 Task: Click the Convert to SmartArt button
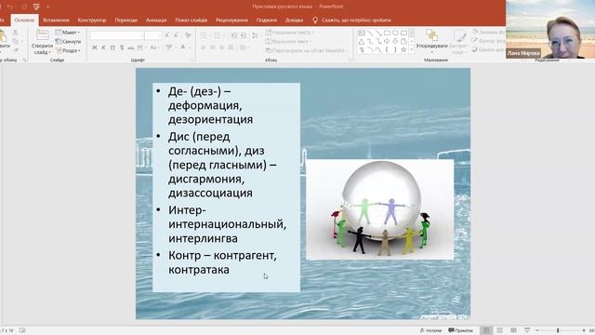point(307,50)
